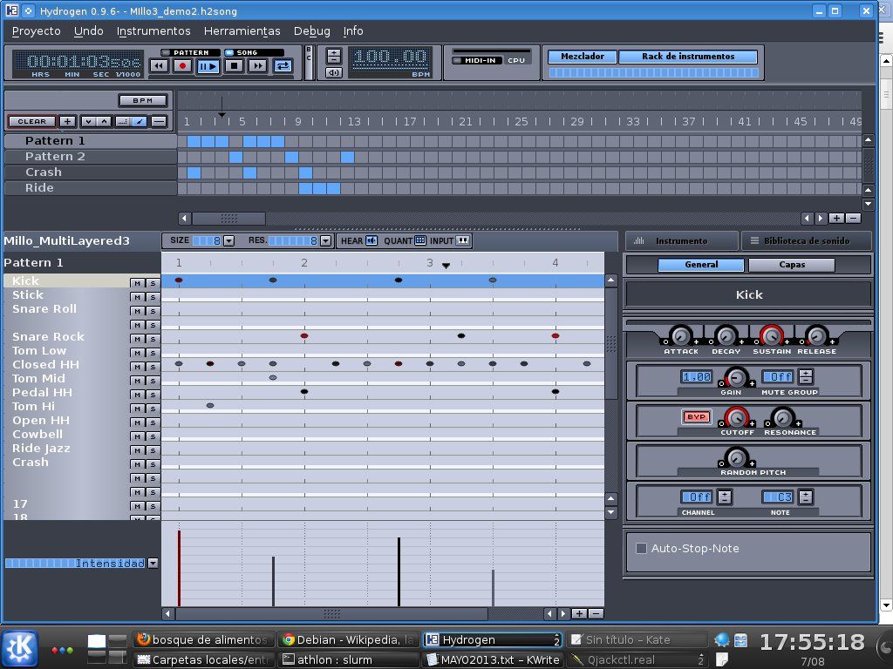Move selected pattern down in song editor

tap(88, 121)
